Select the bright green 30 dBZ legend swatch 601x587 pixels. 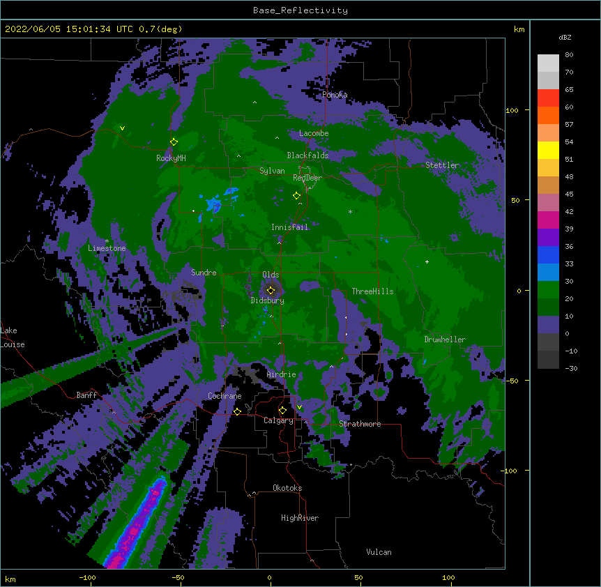(548, 290)
